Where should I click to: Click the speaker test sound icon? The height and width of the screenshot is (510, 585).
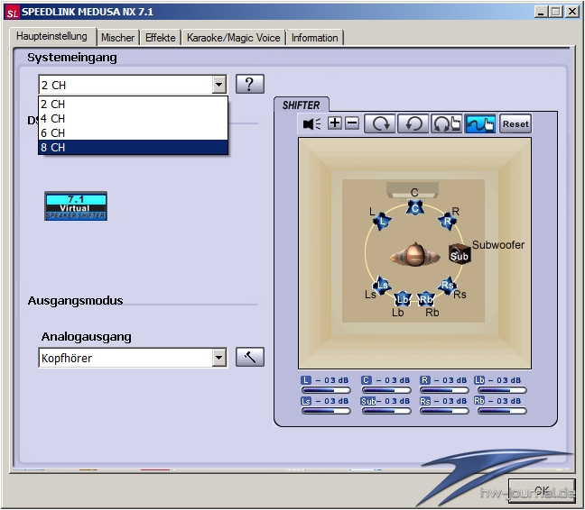(x=311, y=123)
